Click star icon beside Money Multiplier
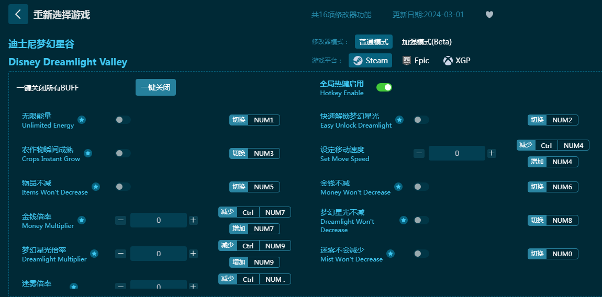 [81, 220]
